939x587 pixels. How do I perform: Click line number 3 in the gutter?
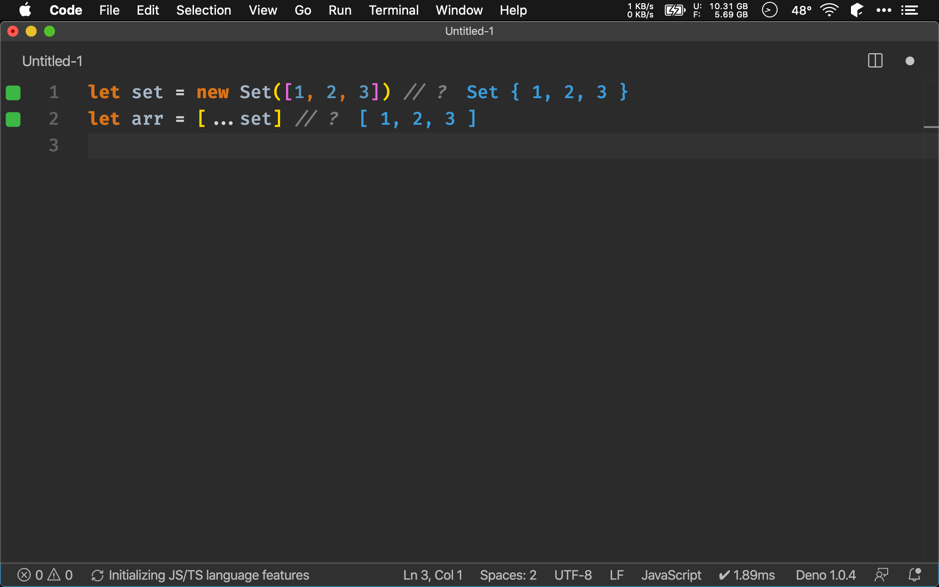click(x=54, y=145)
